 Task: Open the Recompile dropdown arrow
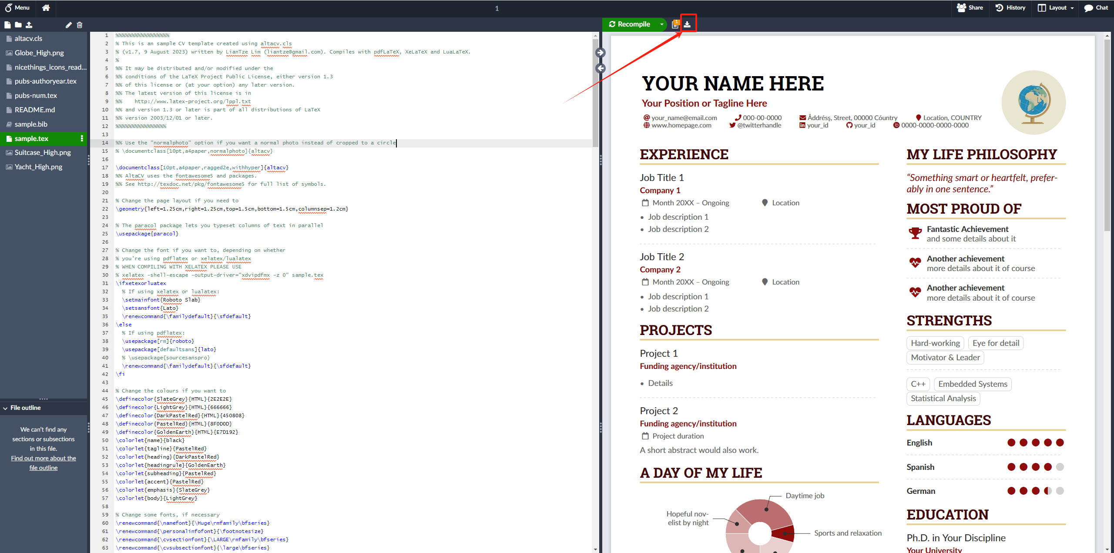click(x=661, y=24)
